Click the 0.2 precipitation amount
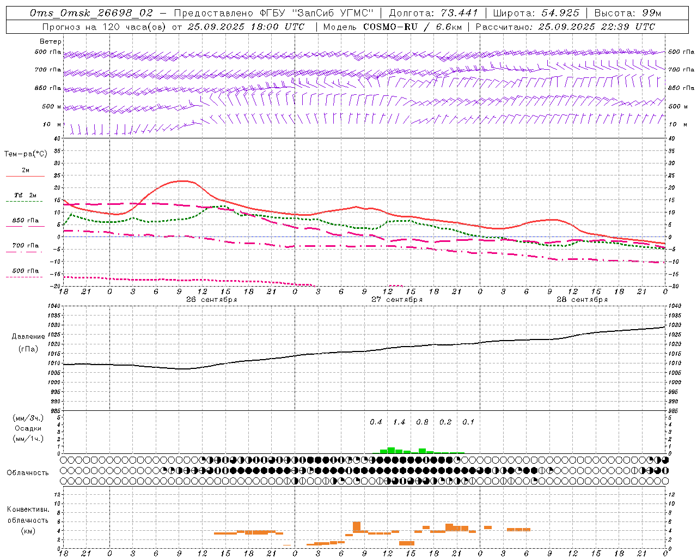This screenshot has height=558, width=697. click(445, 422)
